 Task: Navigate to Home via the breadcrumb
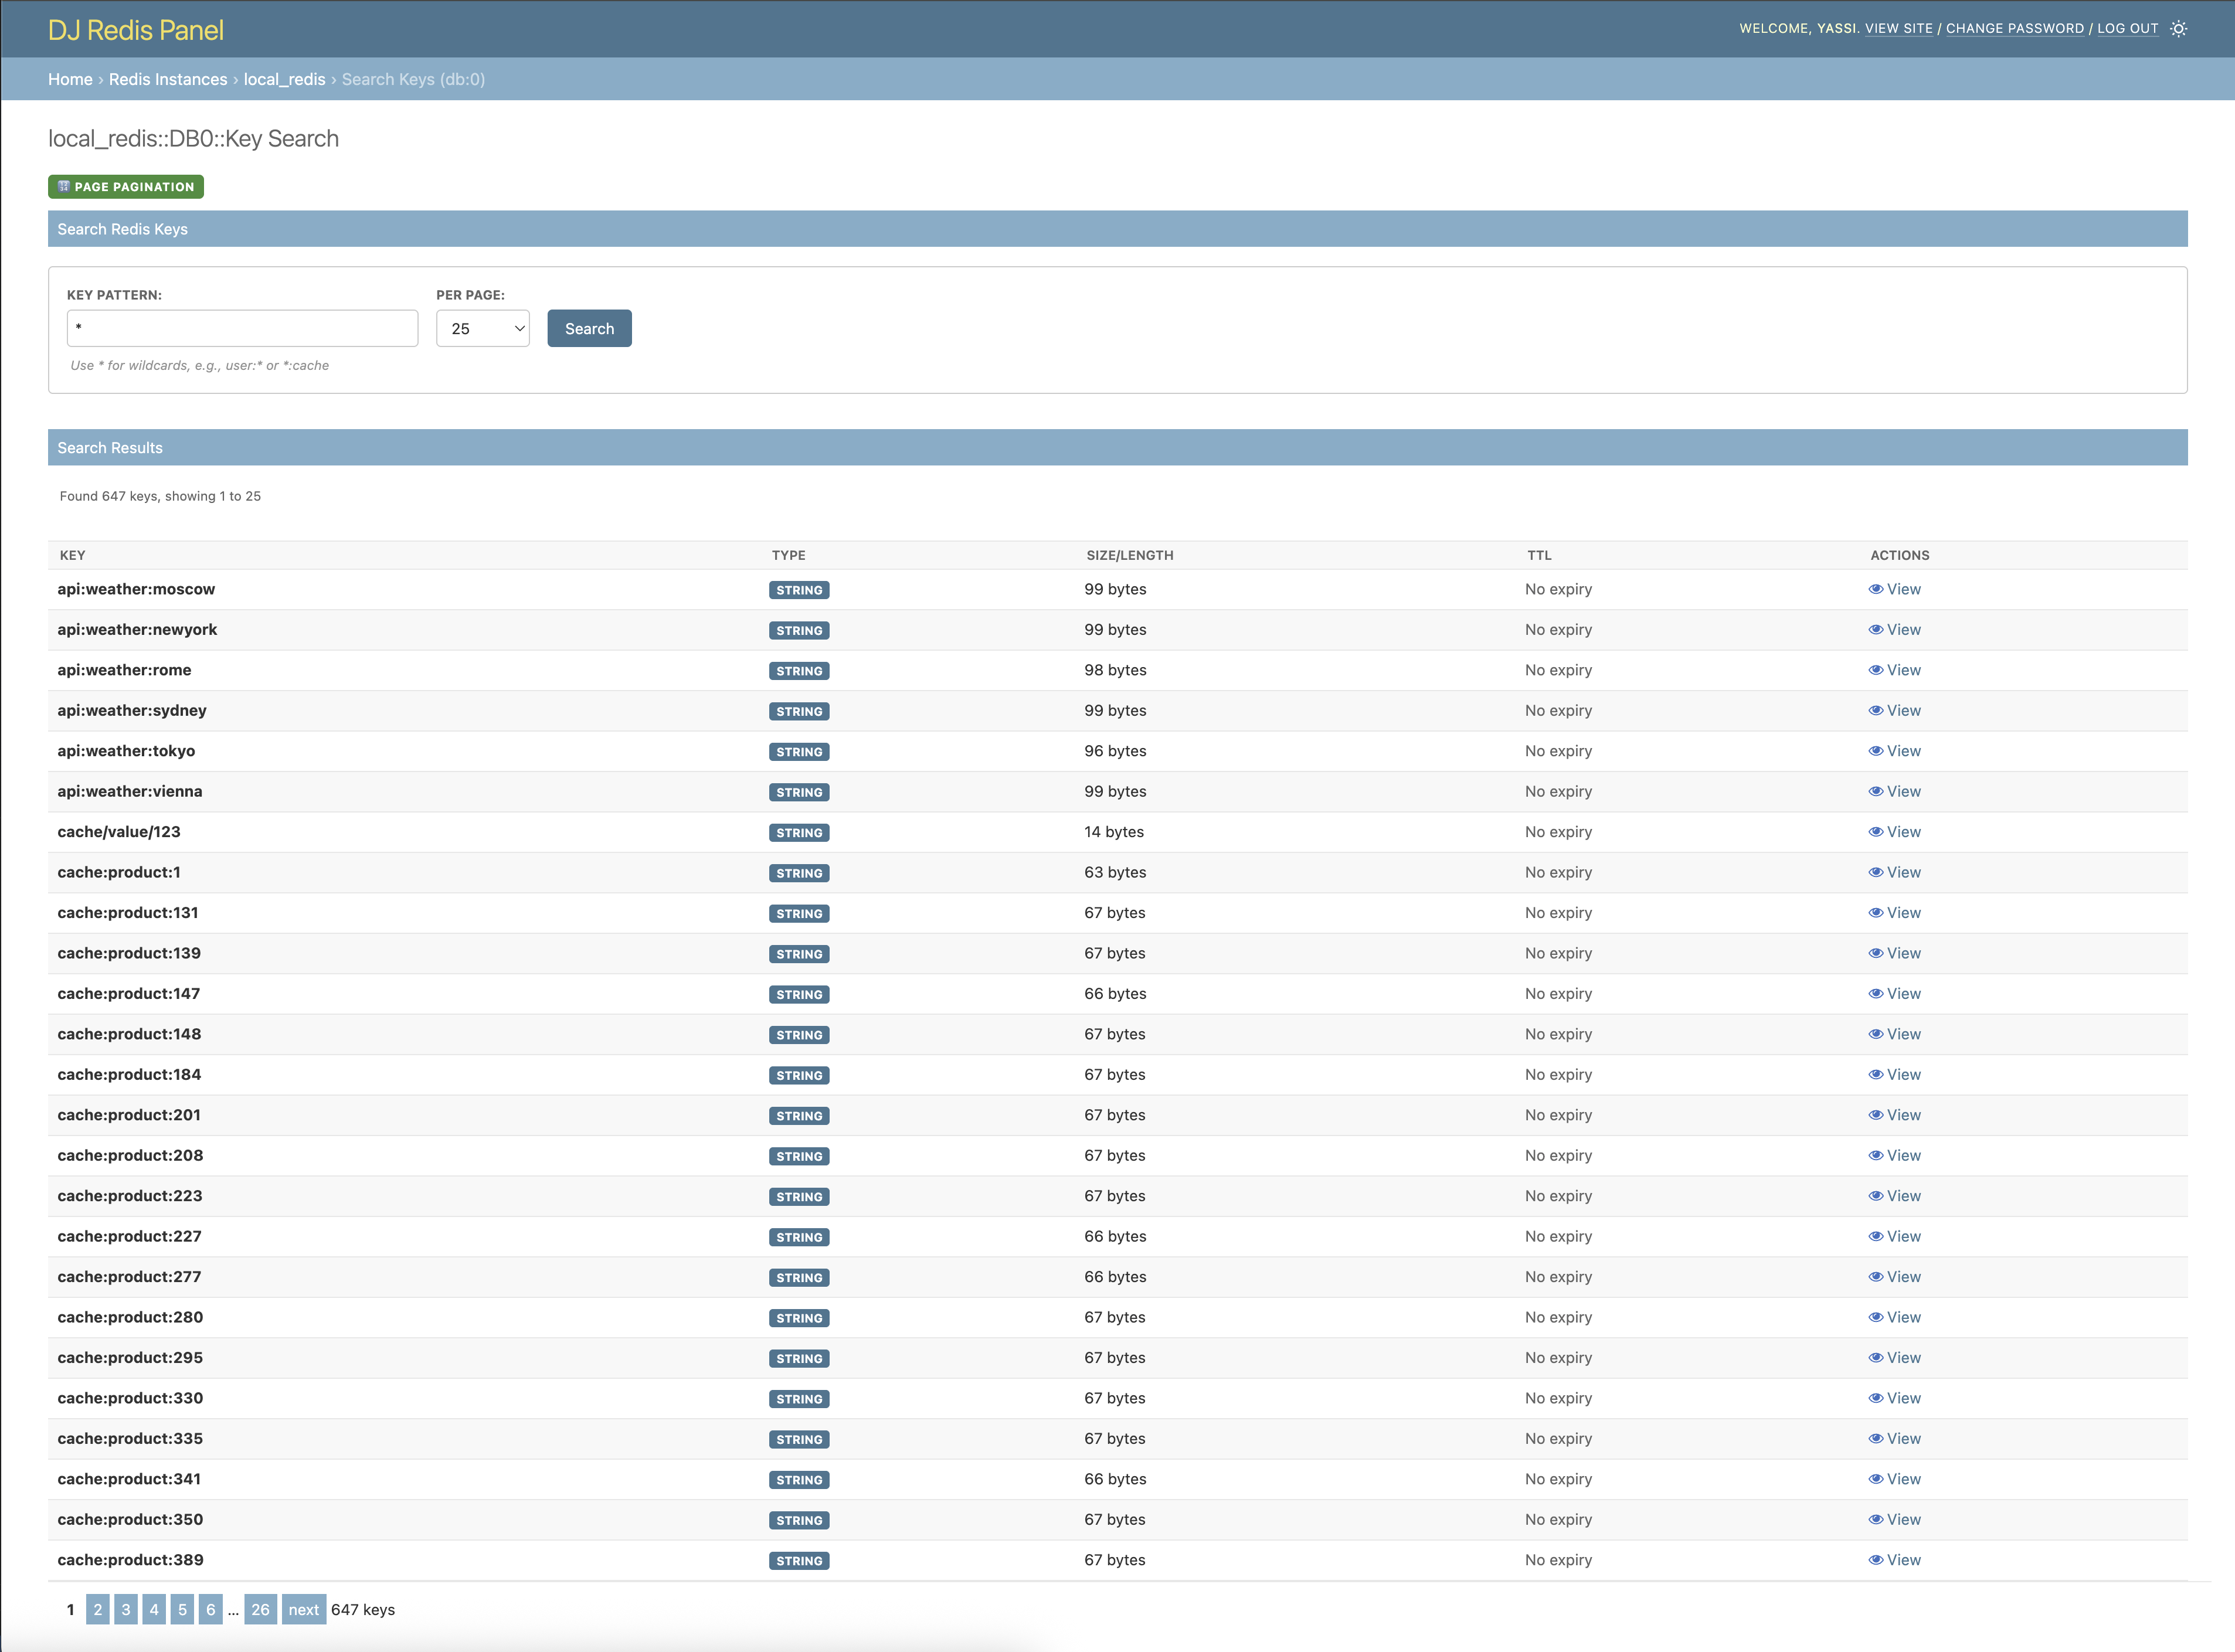[x=70, y=79]
